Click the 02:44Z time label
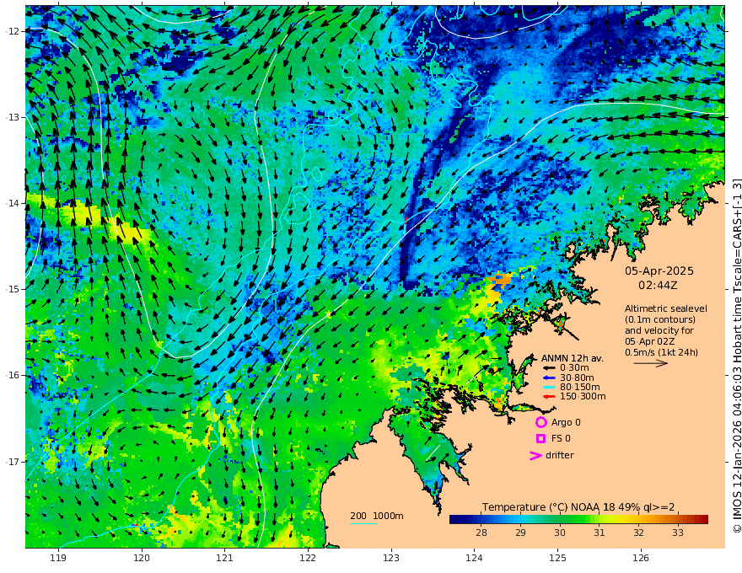The image size is (742, 573). [x=659, y=286]
